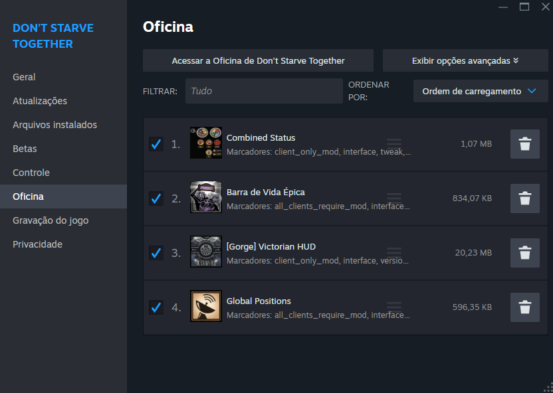This screenshot has width=553, height=393.
Task: Click Acessar a Oficina de Don't Starve Together
Action: coord(258,60)
